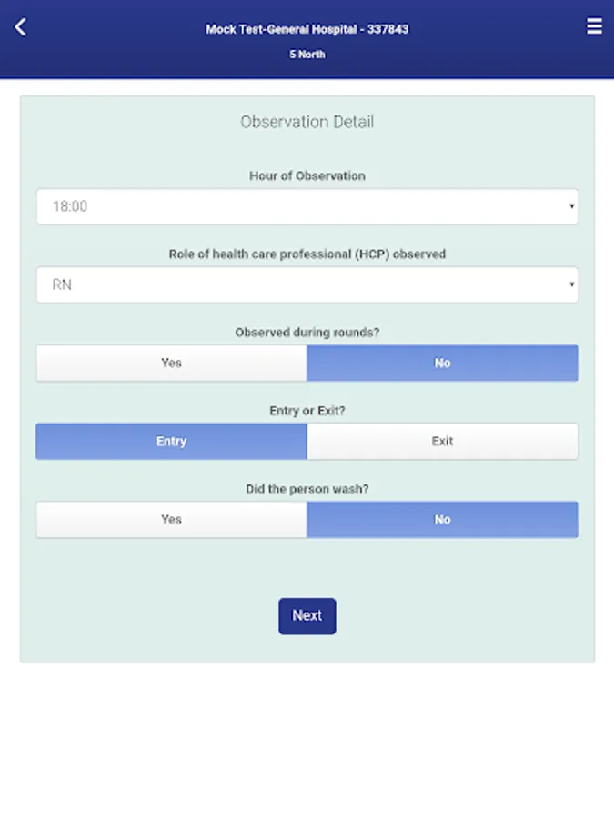Click the caret arrow beside 18:00
Screen dimensions: 614x818
pyautogui.click(x=572, y=206)
